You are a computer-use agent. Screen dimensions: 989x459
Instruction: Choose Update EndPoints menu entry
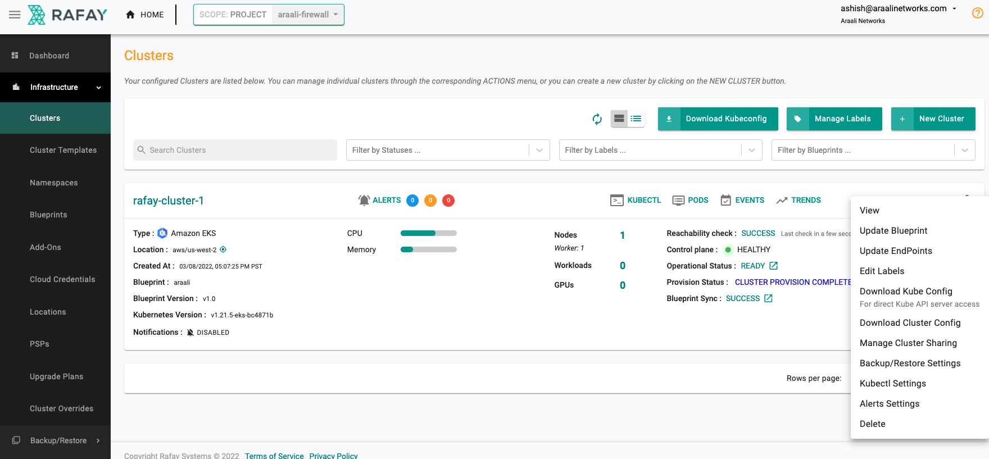(920, 251)
